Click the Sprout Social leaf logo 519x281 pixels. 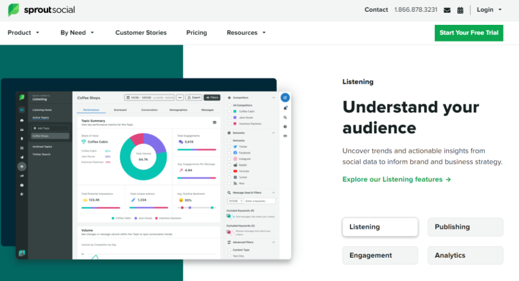pos(14,10)
